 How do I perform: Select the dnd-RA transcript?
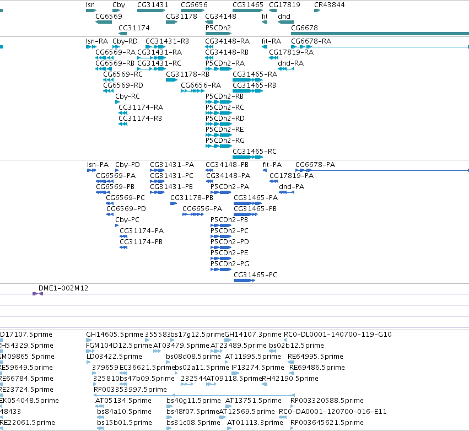coord(290,63)
